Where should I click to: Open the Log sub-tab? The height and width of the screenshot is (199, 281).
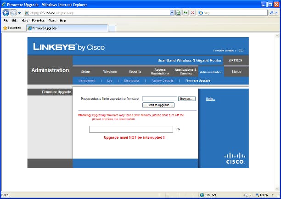110,81
